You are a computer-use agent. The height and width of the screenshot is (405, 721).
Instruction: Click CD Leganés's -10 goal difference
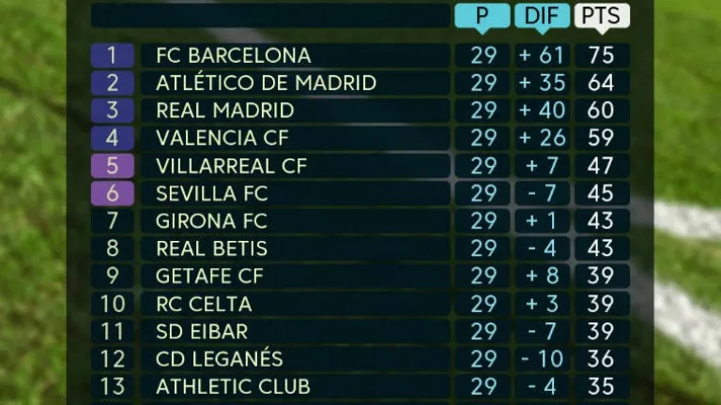click(543, 359)
